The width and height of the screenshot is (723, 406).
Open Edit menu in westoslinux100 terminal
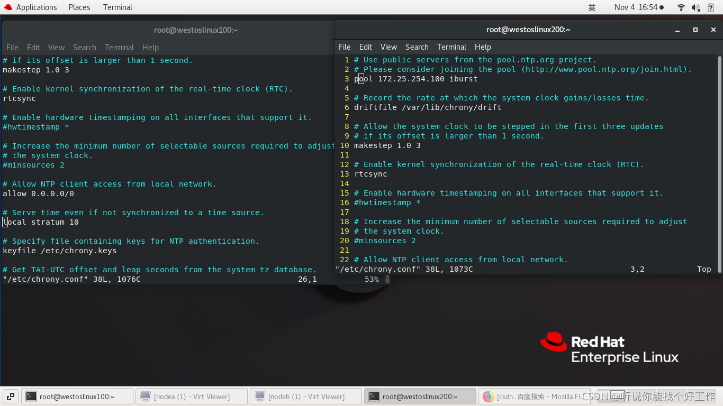coord(33,48)
